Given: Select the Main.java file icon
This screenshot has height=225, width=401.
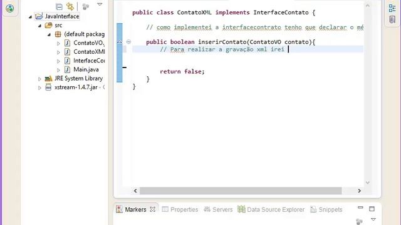Looking at the screenshot, I should coord(67,69).
